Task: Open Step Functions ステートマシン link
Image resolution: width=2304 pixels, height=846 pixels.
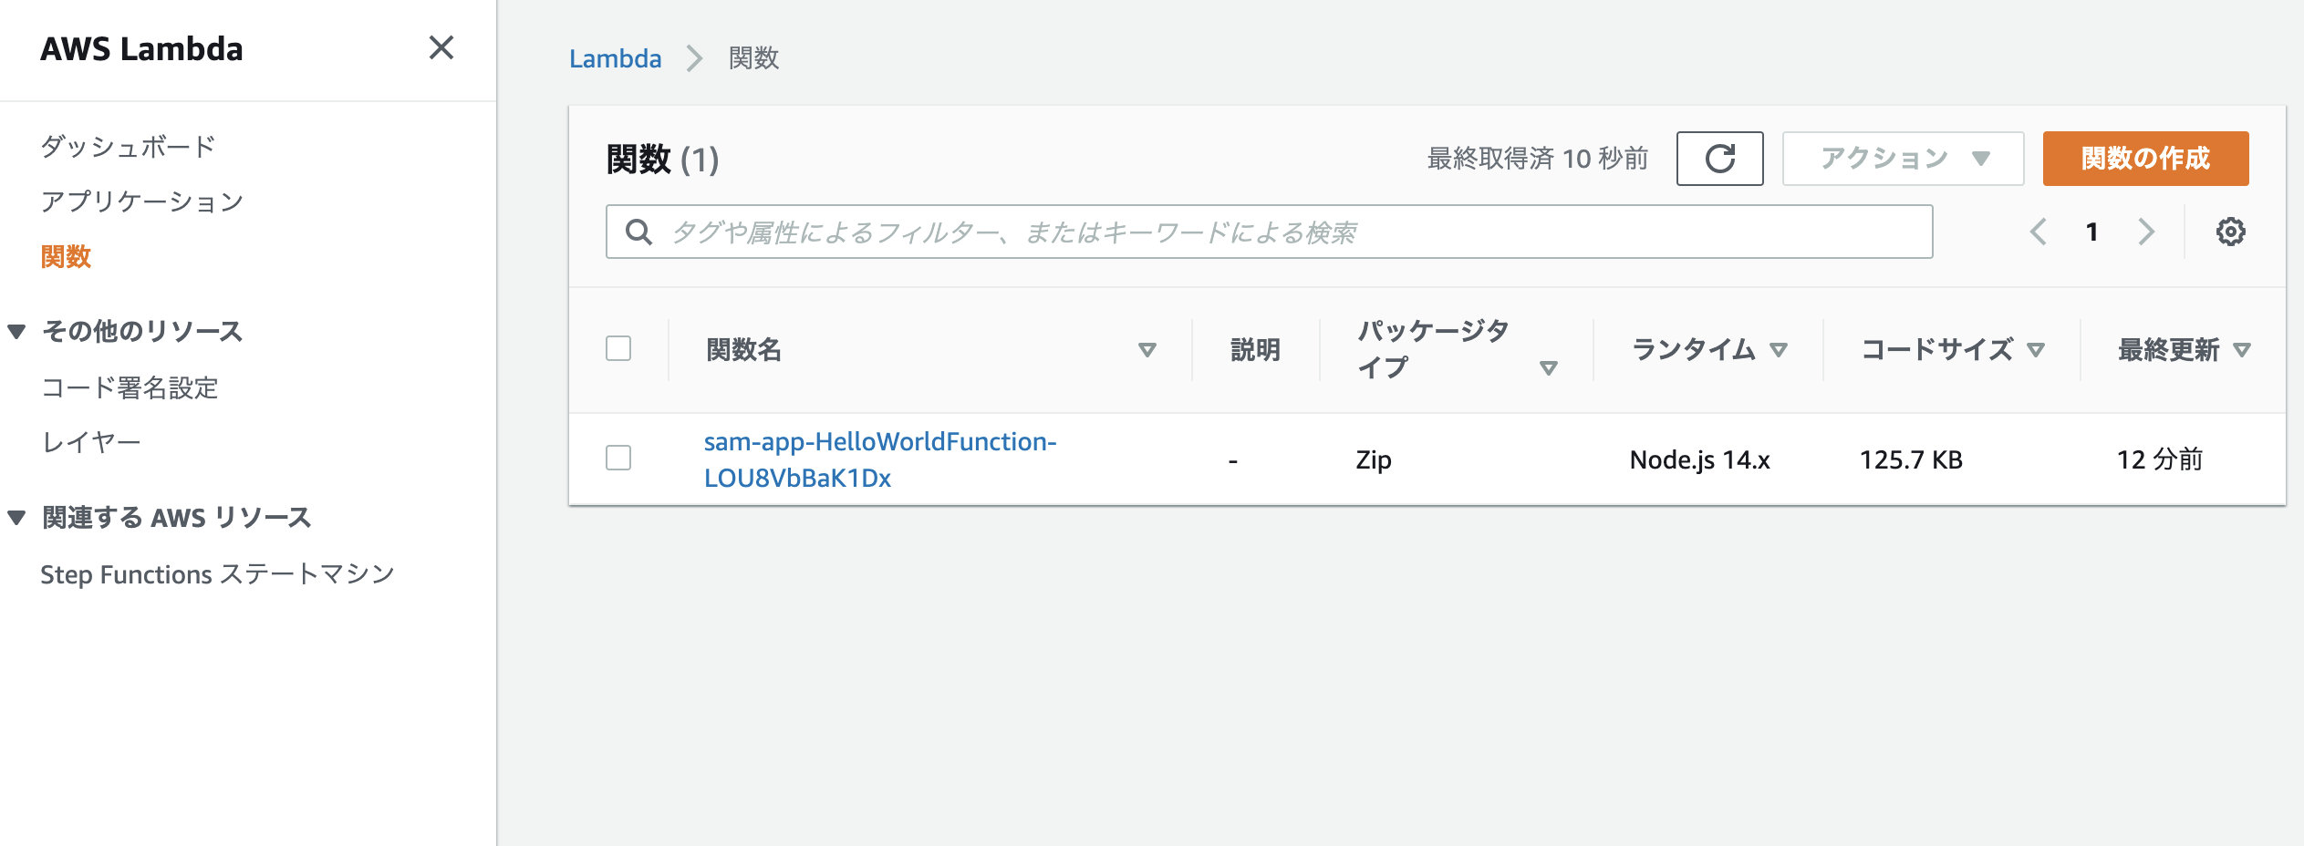Action: 217,574
